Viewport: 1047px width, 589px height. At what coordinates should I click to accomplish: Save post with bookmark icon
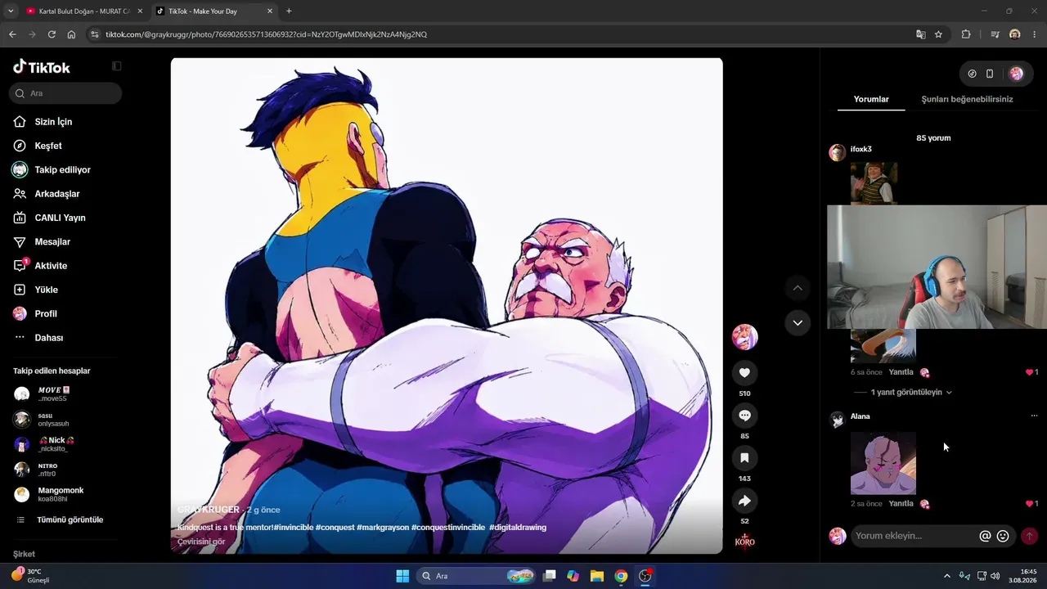744,458
